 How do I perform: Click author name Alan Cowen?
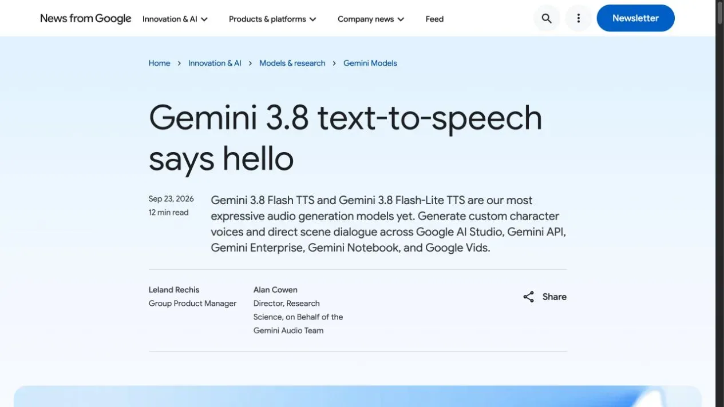(275, 290)
